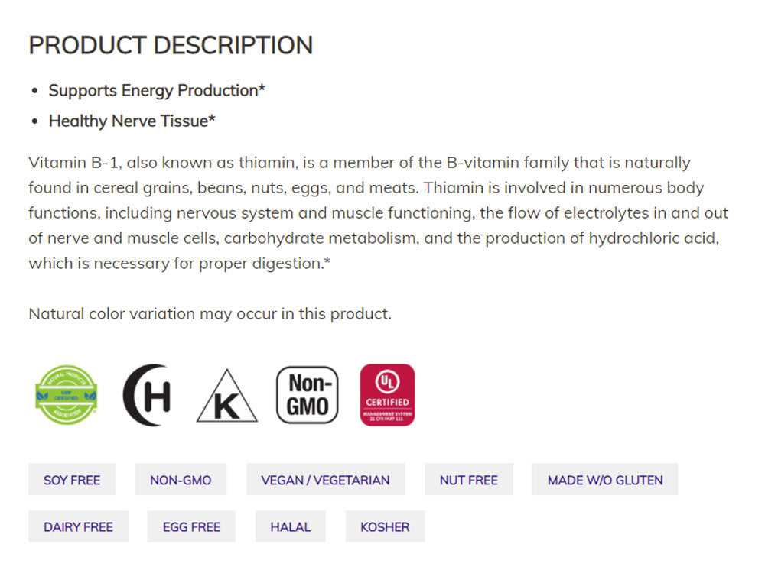This screenshot has height=570, width=765.
Task: Click the Healthy Nerve Tissue bullet
Action: click(x=132, y=121)
